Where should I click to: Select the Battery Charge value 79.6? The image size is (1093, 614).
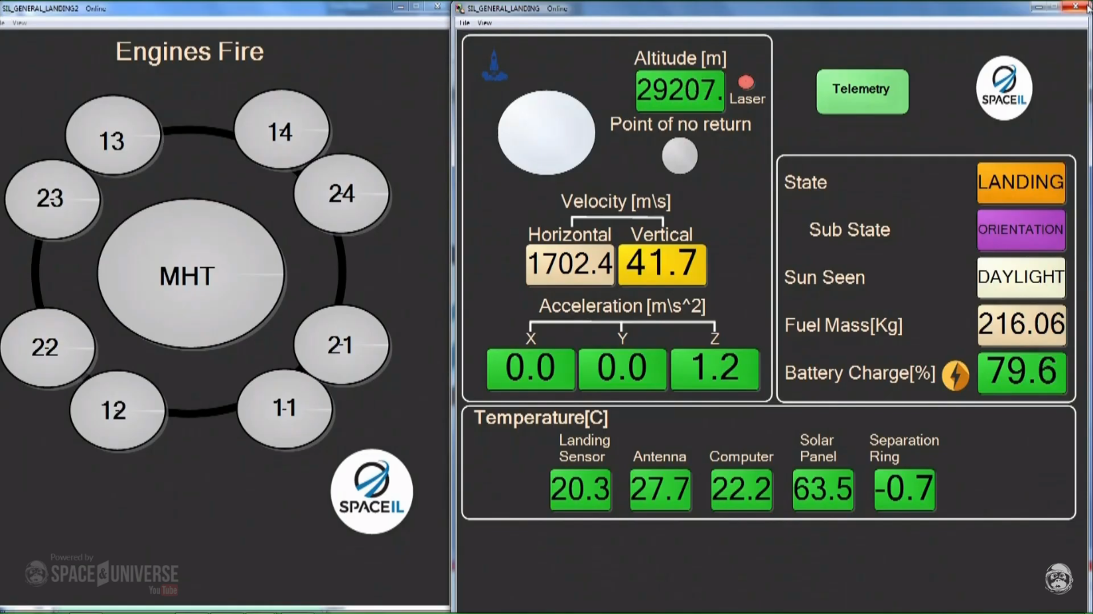(1022, 373)
